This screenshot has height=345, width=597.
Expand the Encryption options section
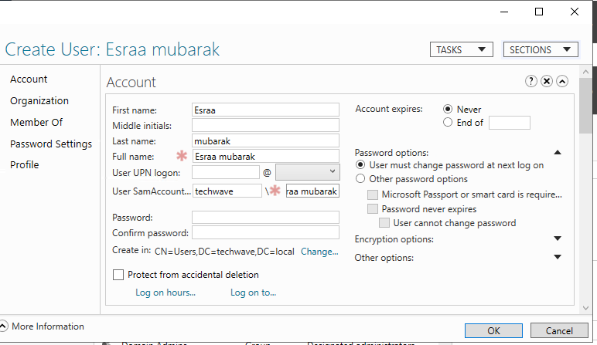[558, 239]
